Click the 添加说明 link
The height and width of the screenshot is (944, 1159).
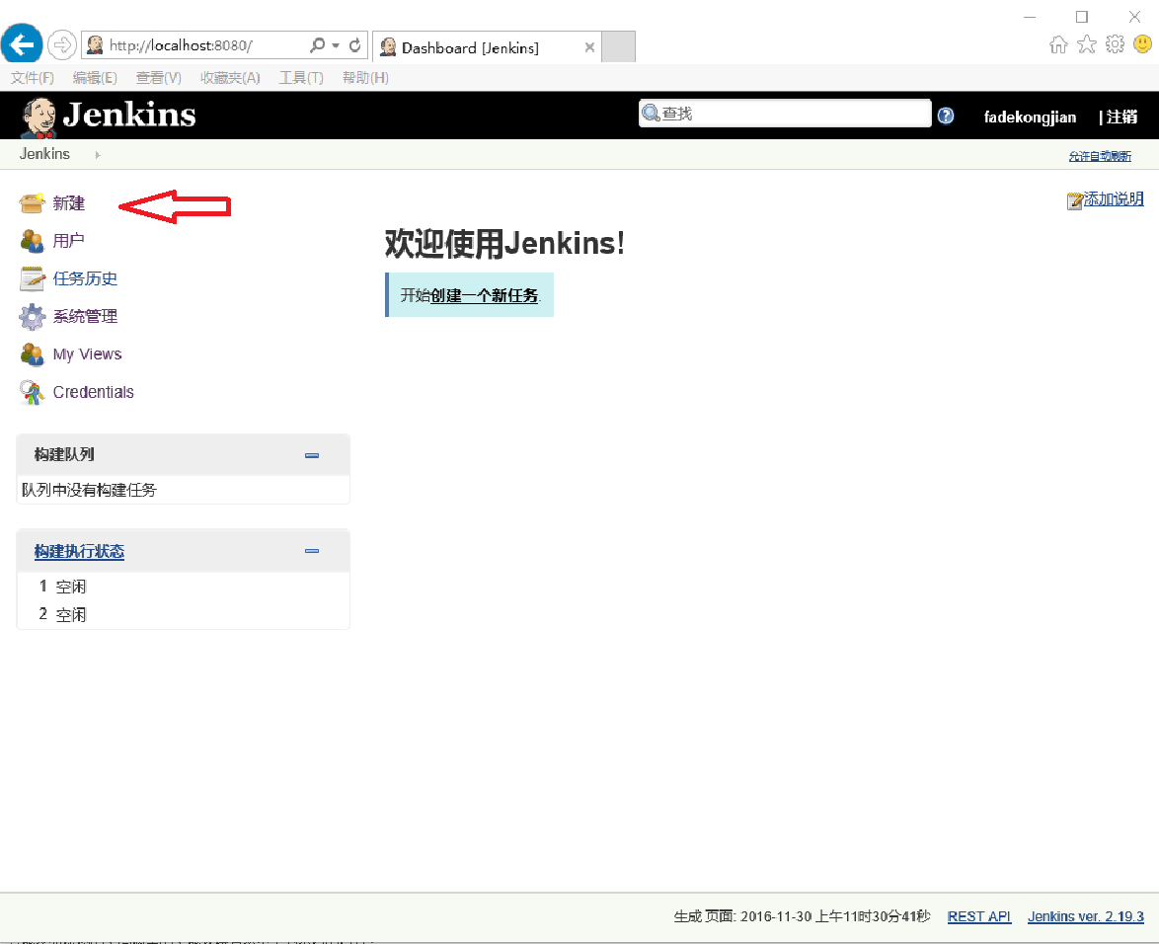pyautogui.click(x=1114, y=198)
